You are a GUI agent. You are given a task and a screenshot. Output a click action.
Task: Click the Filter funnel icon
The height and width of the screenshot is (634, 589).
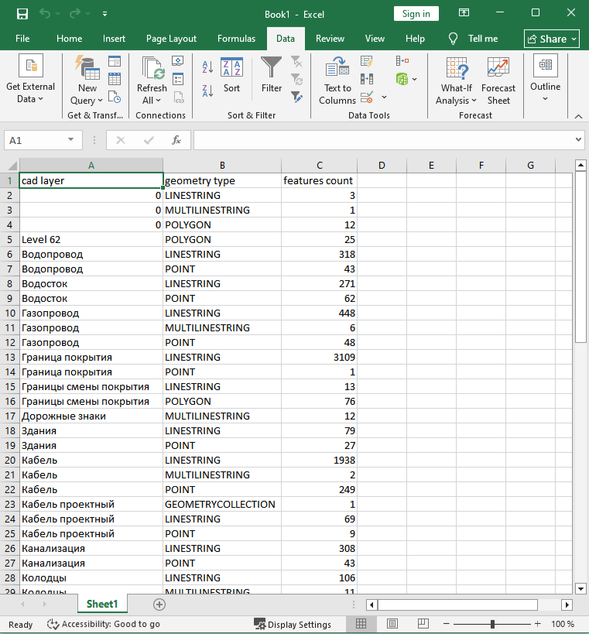(x=272, y=75)
